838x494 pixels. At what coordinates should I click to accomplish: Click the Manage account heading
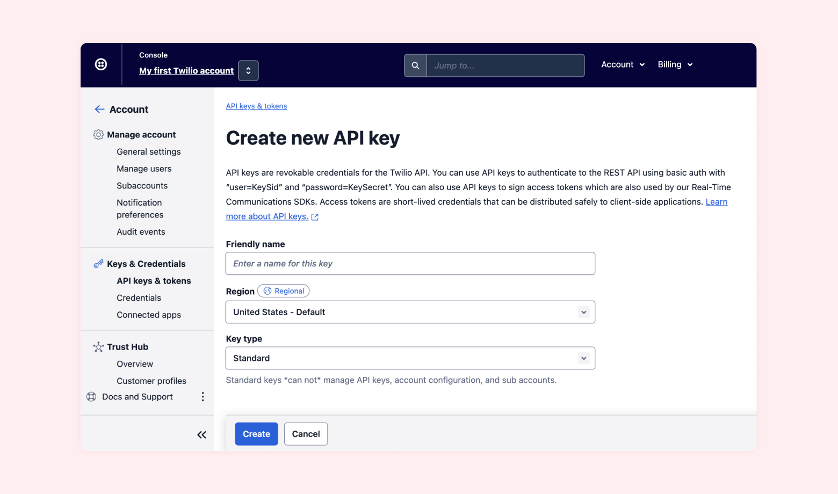click(x=141, y=135)
